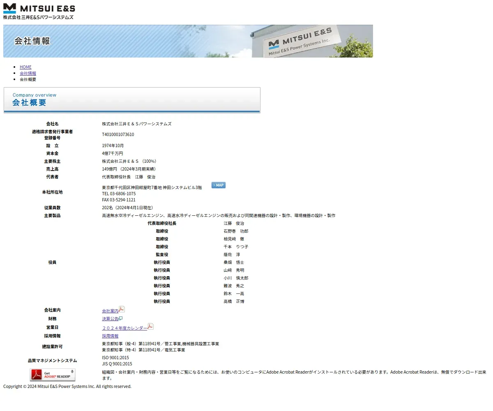Select capital value 4億7千万円
Viewport: 493px width, 411px height.
pyautogui.click(x=113, y=153)
